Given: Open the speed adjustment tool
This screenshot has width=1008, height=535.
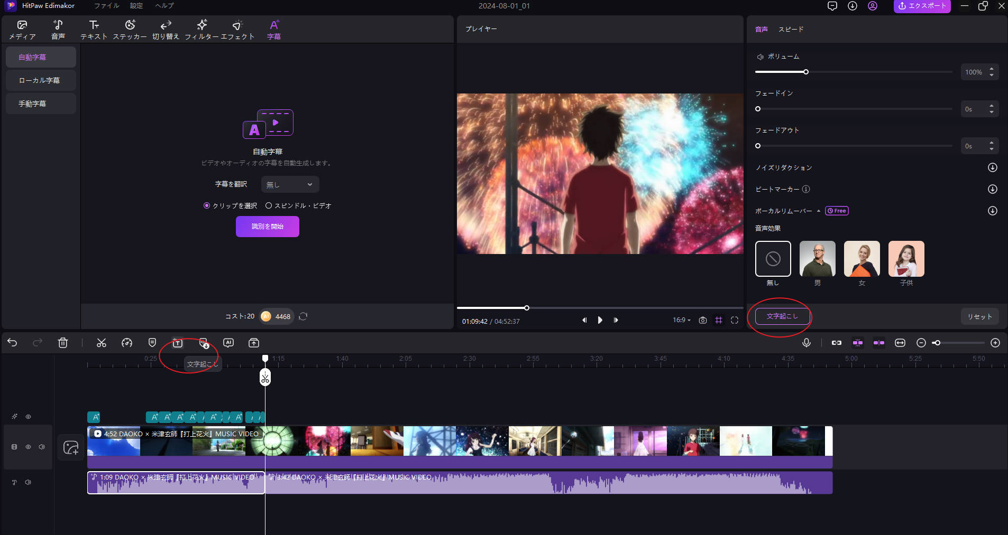Looking at the screenshot, I should click(x=127, y=343).
